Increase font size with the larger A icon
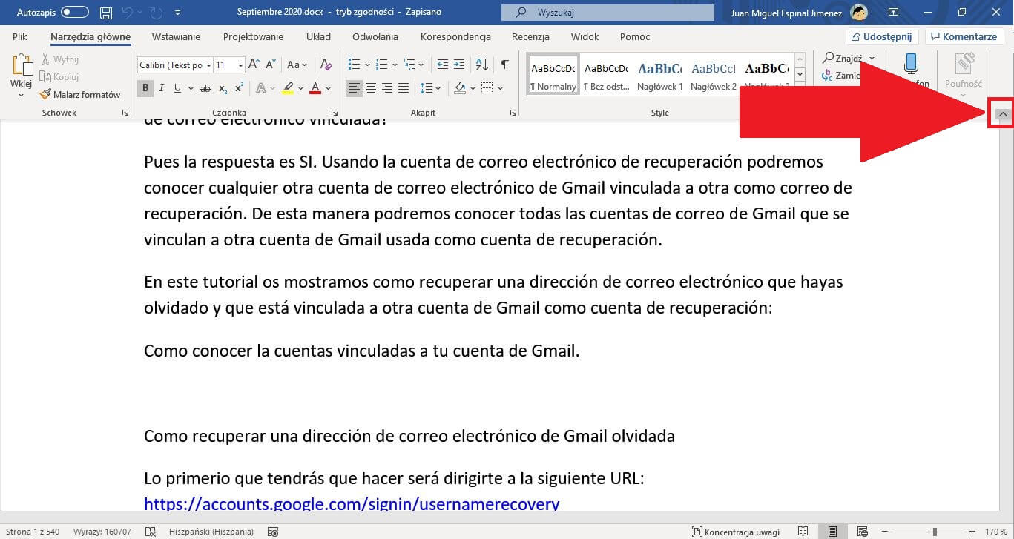This screenshot has width=1014, height=539. click(254, 65)
